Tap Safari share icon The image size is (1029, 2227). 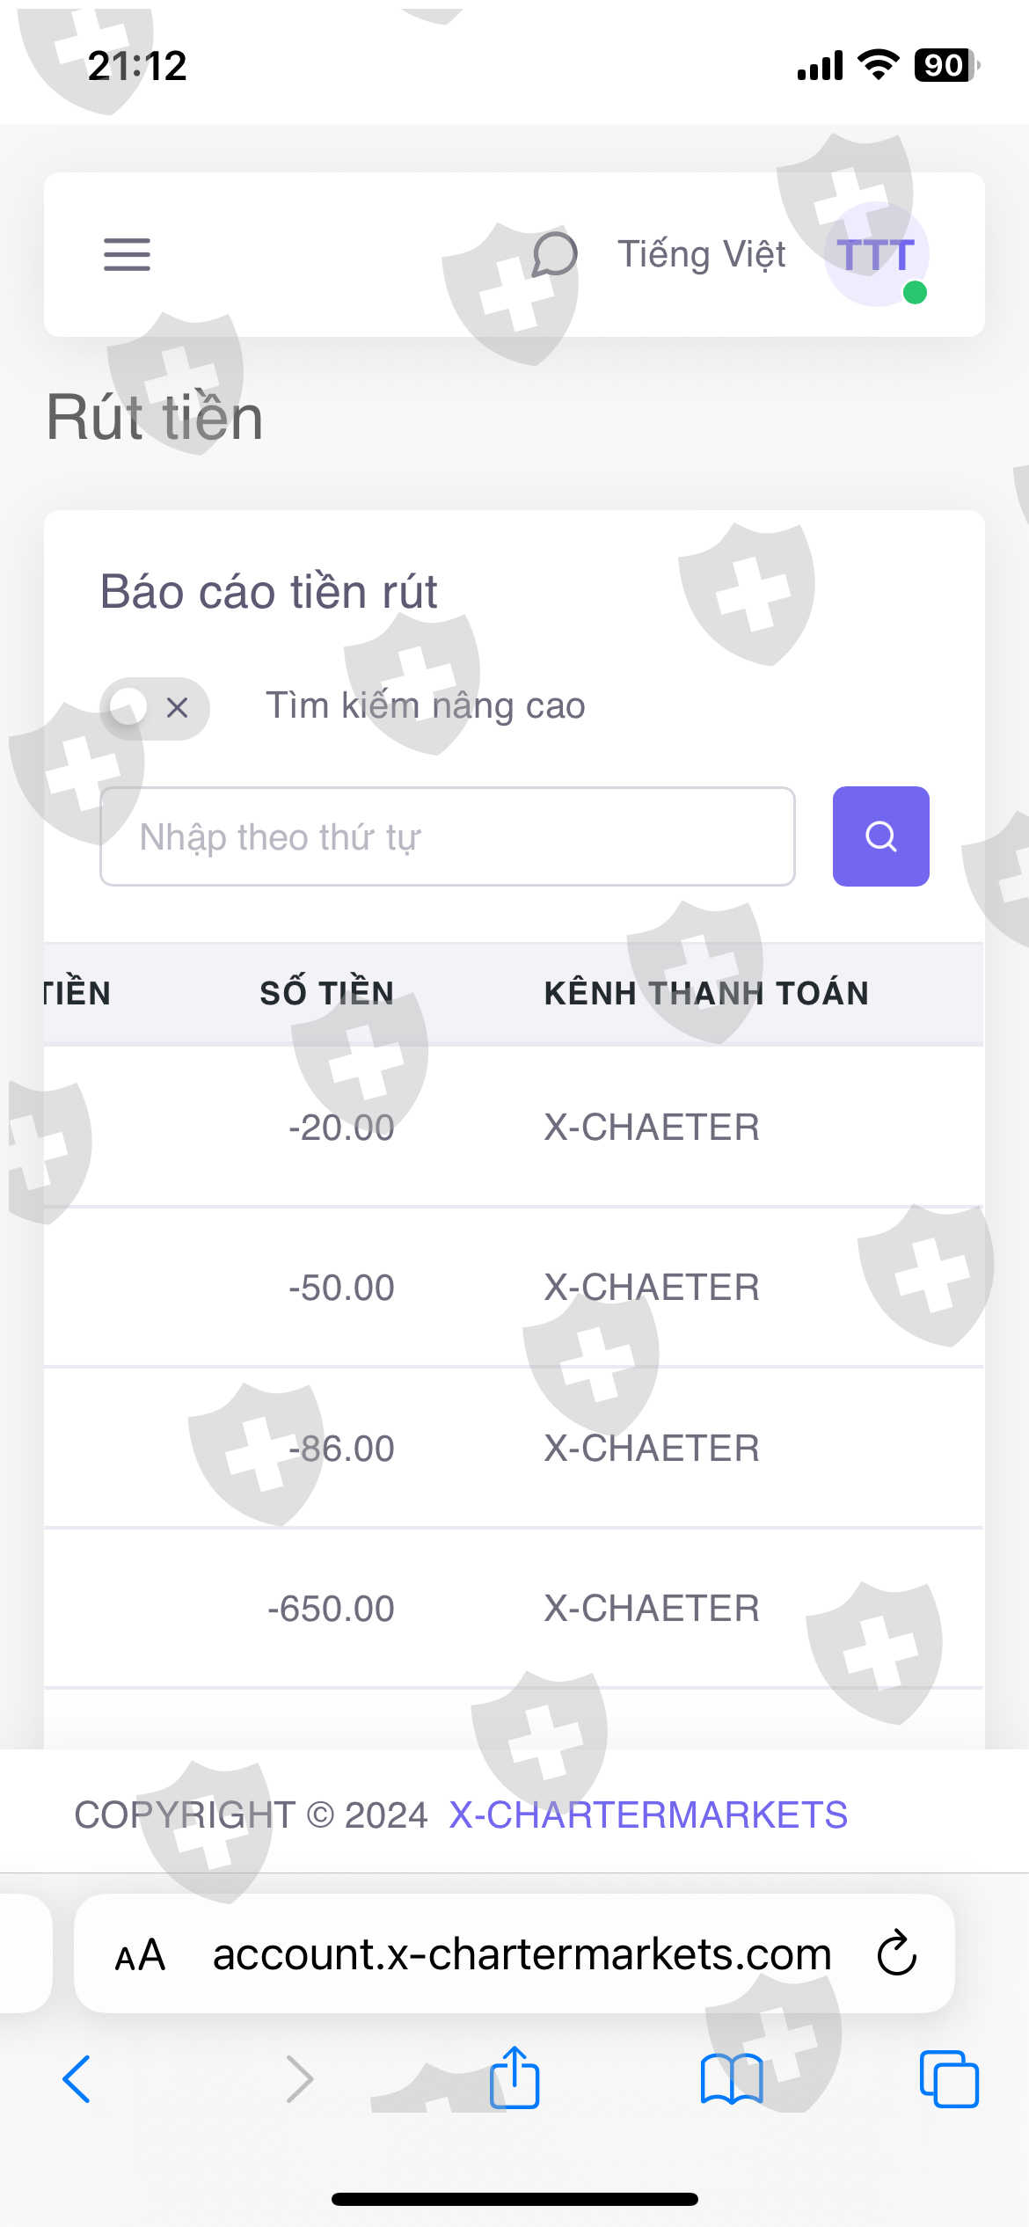tap(514, 2078)
